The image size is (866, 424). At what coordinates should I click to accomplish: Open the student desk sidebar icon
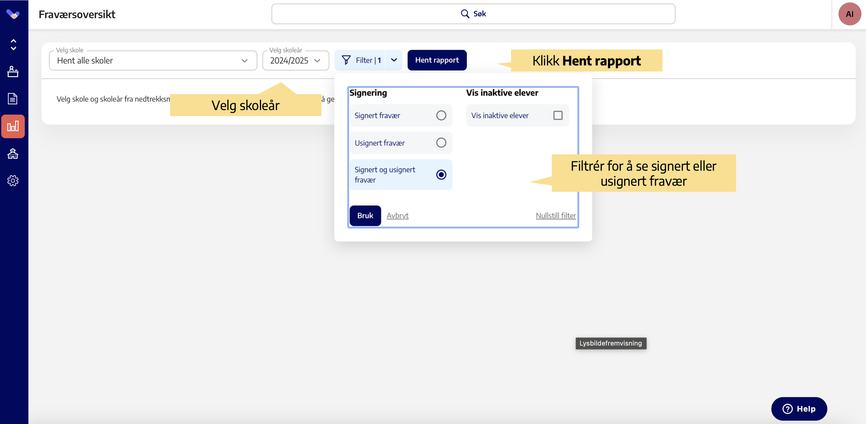tap(13, 71)
